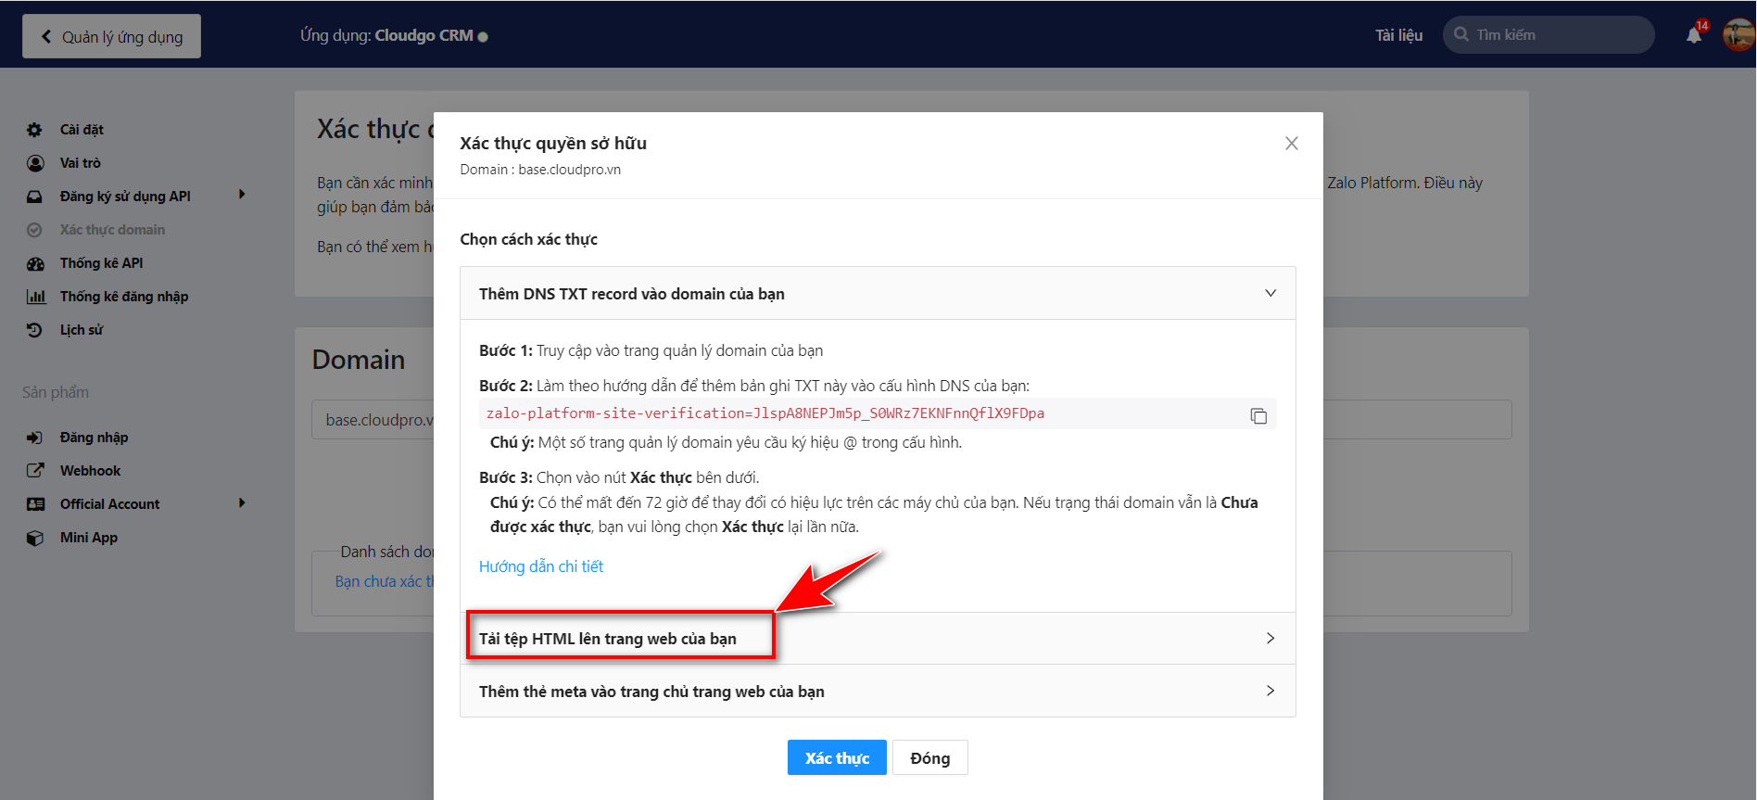Go back via Quản lý ứng dụng button
Viewport: 1757px width, 800px height.
pyautogui.click(x=111, y=36)
